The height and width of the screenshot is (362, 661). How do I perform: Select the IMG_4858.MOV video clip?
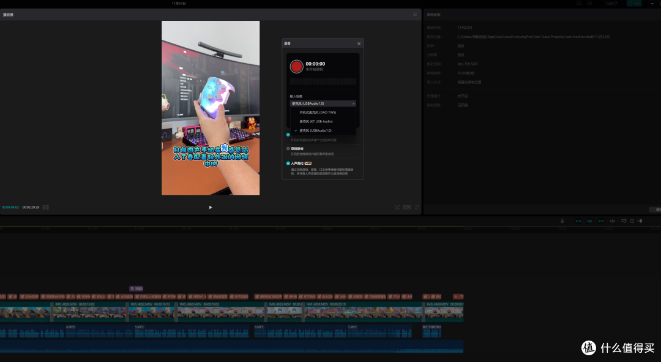click(89, 312)
